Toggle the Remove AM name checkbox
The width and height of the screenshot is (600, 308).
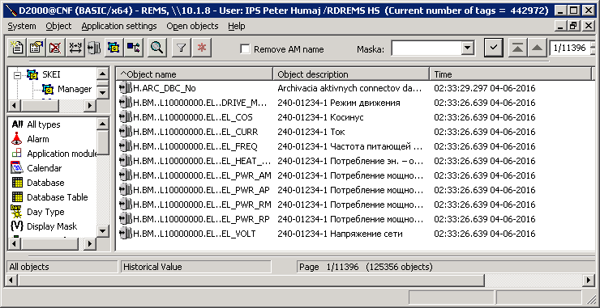(x=245, y=49)
